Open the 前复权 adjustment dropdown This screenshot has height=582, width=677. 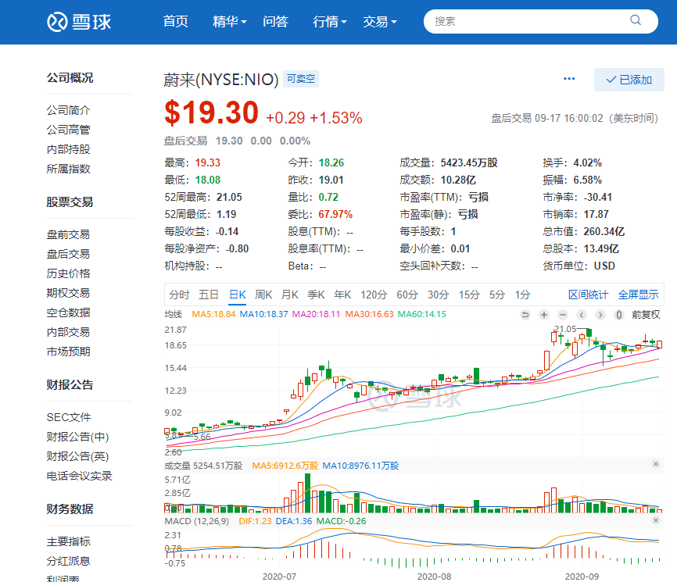646,315
